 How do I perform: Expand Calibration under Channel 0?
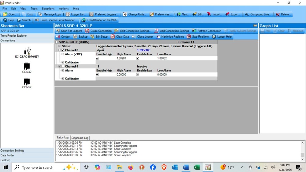click(x=63, y=62)
